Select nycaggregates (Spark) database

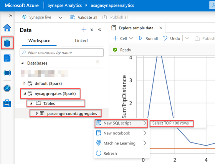(55, 94)
